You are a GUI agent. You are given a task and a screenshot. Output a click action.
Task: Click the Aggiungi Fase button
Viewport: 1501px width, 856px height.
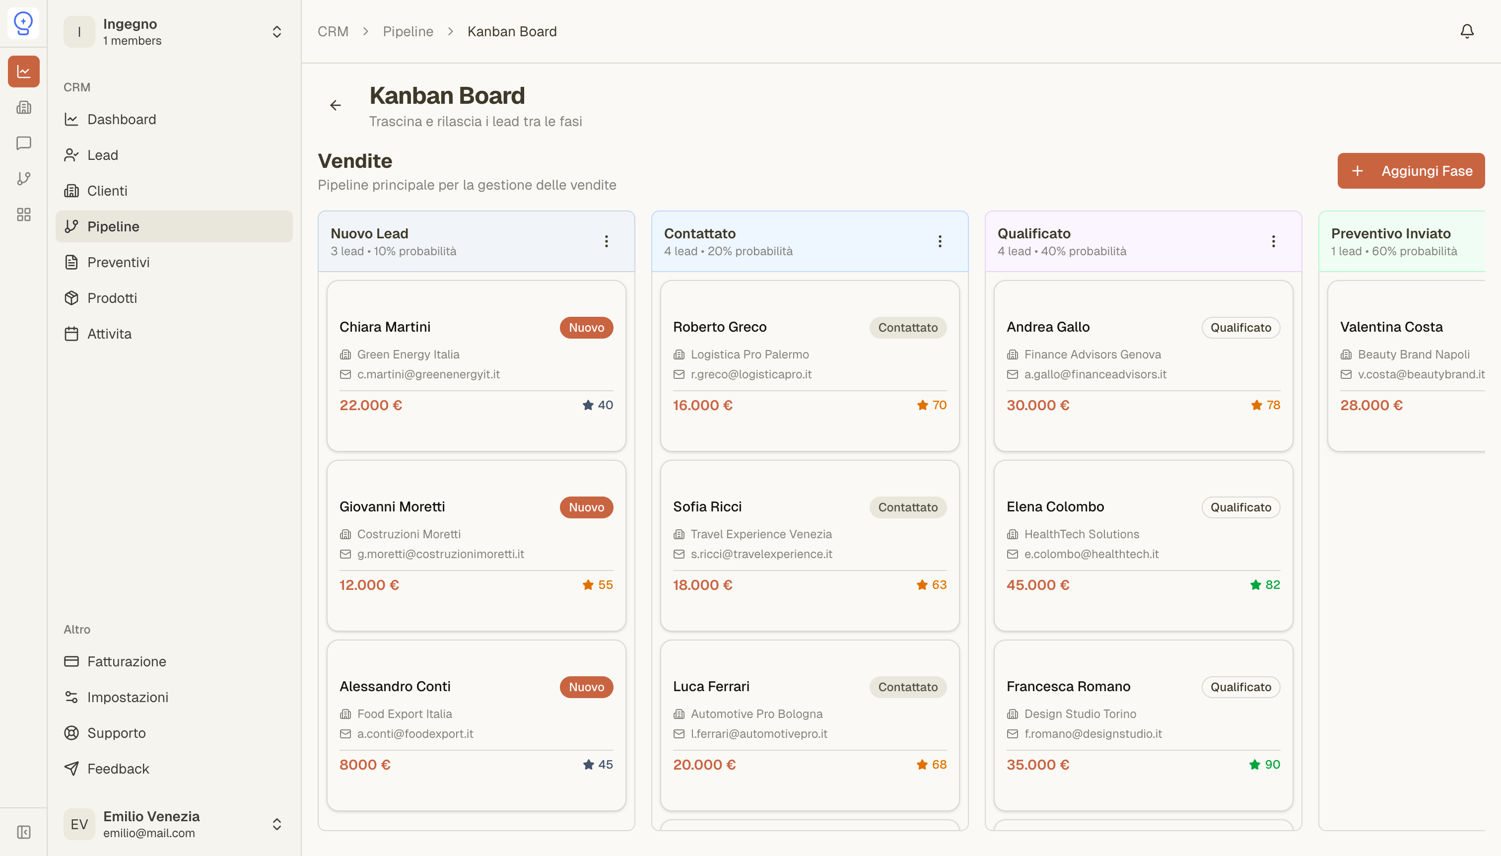tap(1411, 171)
